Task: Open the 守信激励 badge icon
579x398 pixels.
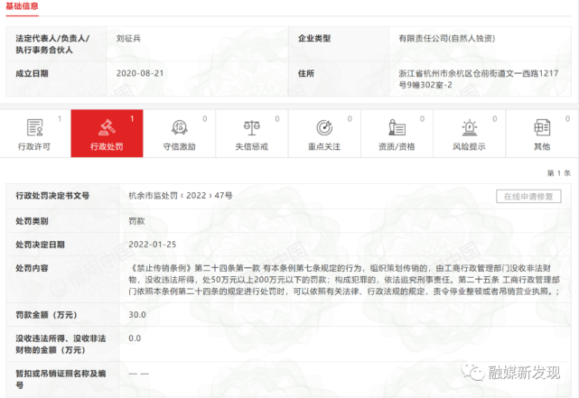Action: (180, 127)
